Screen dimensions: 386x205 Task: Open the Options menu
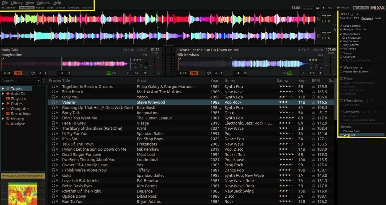pyautogui.click(x=43, y=3)
